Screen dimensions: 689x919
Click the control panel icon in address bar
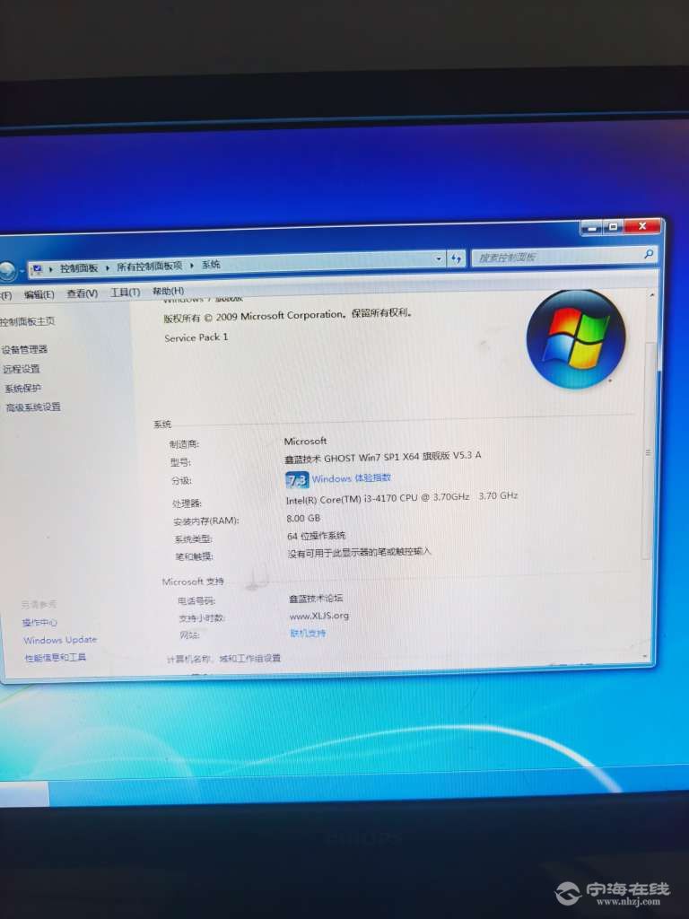pyautogui.click(x=37, y=269)
